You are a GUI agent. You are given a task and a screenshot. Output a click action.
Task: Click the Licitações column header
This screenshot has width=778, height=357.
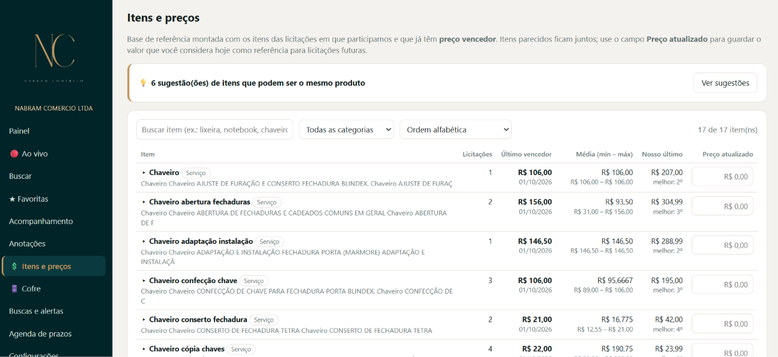[x=478, y=154]
